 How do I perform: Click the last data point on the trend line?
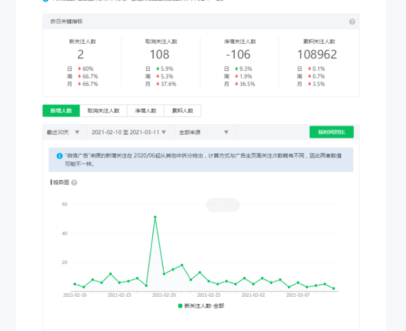point(334,288)
